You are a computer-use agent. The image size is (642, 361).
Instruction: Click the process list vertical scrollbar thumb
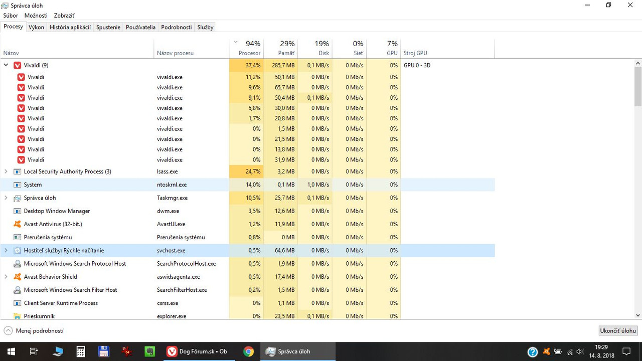(x=638, y=86)
